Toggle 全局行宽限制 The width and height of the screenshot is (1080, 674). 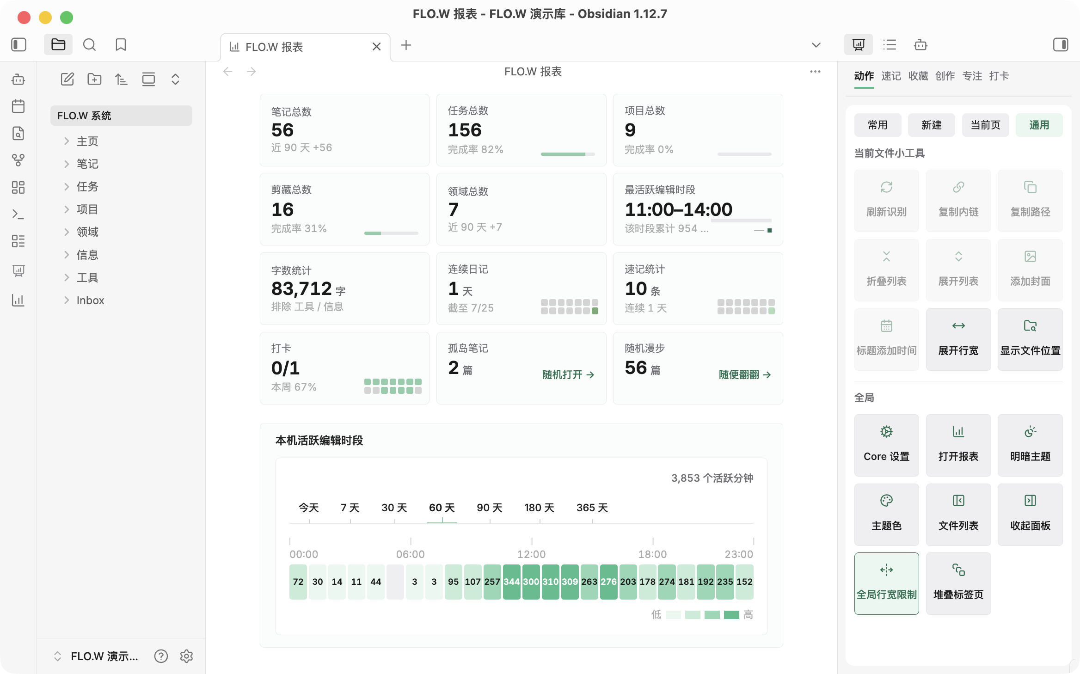point(887,583)
